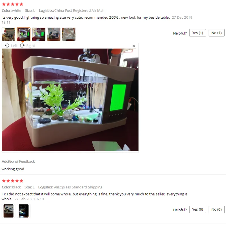The height and width of the screenshot is (226, 226).
Task: Click the five-star rating of the second review
Action: tap(12, 181)
